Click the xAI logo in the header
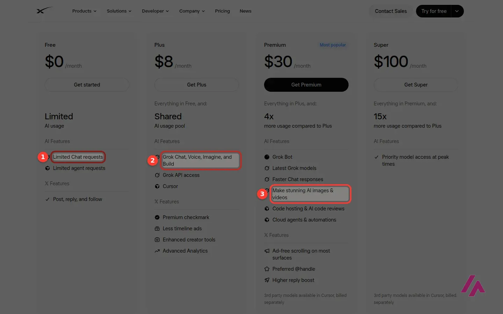The width and height of the screenshot is (503, 314). click(44, 10)
